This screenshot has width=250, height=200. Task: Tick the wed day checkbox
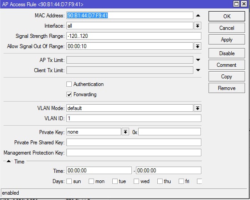click(x=136, y=181)
